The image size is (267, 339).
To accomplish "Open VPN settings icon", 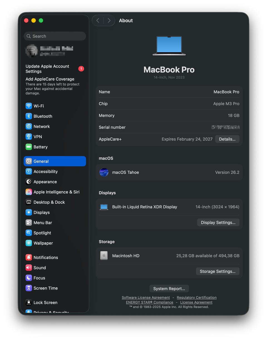I will click(29, 137).
